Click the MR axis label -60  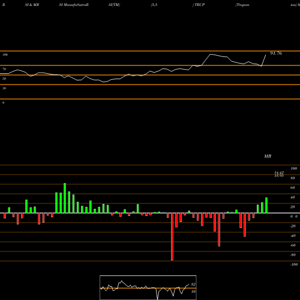[x=293, y=245]
